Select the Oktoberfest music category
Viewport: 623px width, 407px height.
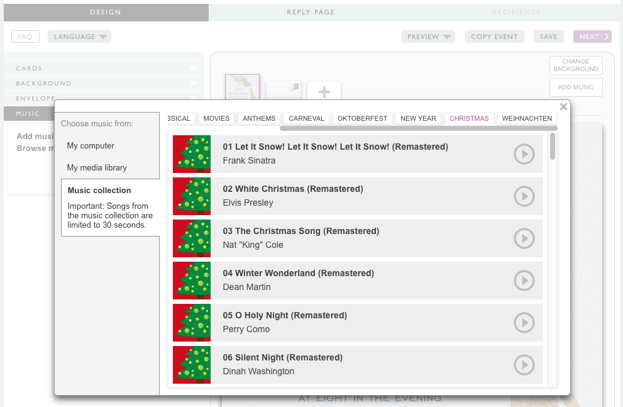[x=362, y=118]
